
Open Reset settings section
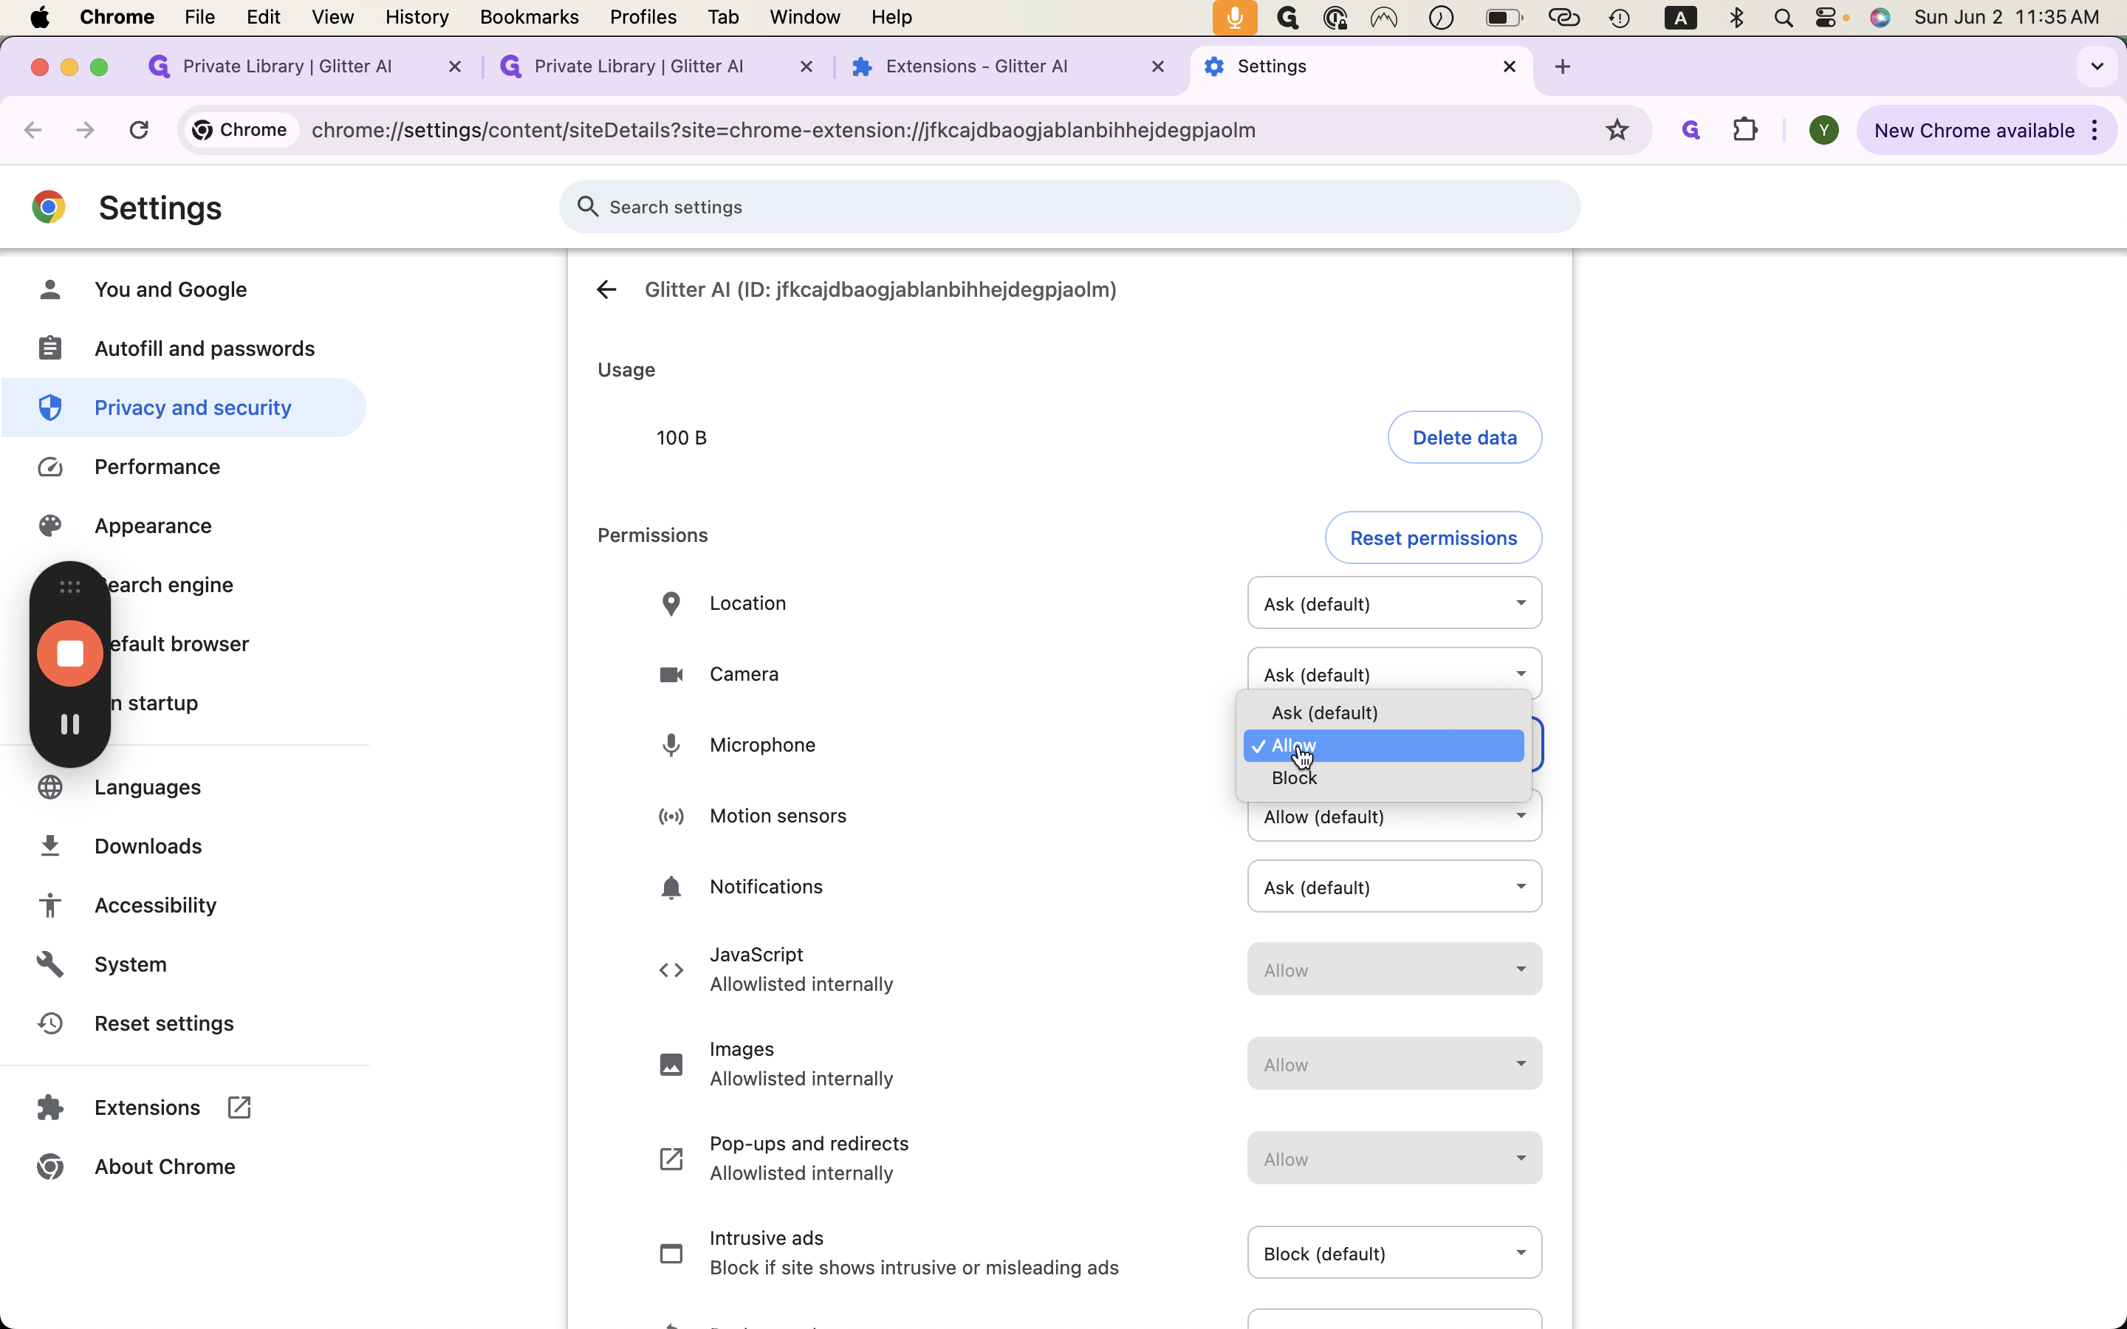point(185,1023)
